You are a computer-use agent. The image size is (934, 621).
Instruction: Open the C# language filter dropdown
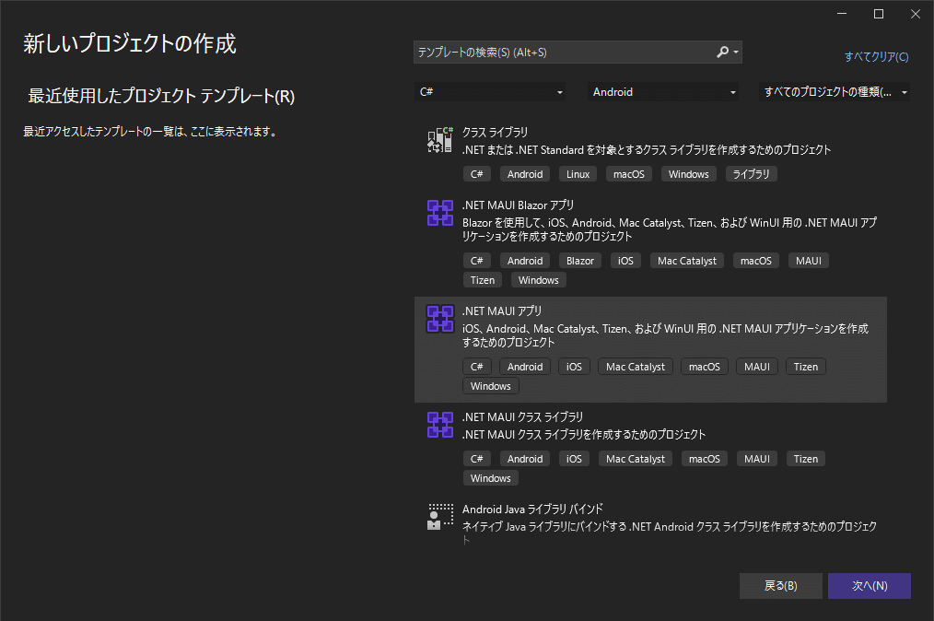(x=490, y=92)
